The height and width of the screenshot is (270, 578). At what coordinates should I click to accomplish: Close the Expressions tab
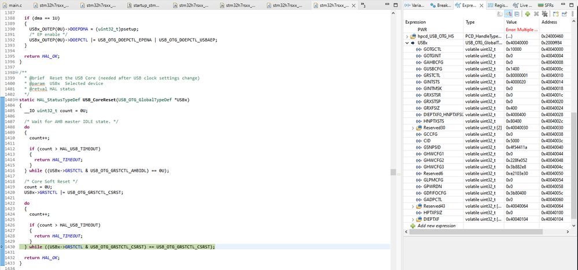coord(482,6)
